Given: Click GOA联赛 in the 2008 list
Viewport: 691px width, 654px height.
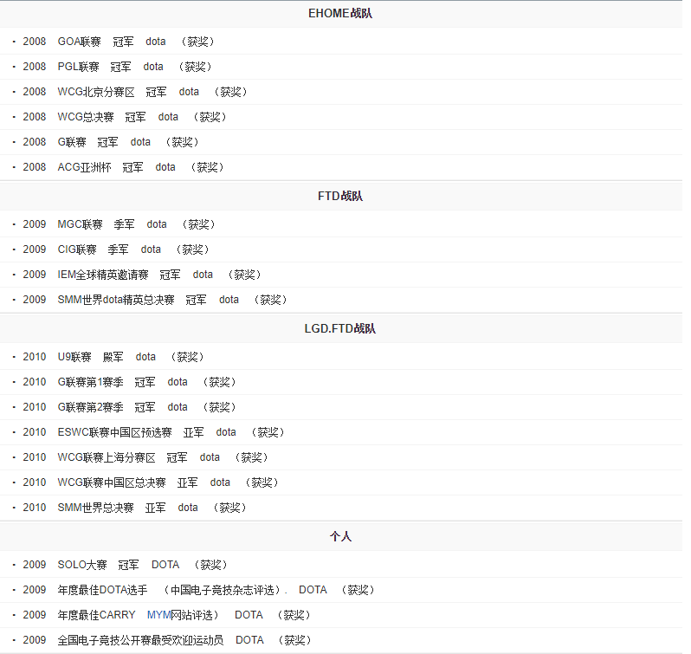Looking at the screenshot, I should (x=80, y=42).
